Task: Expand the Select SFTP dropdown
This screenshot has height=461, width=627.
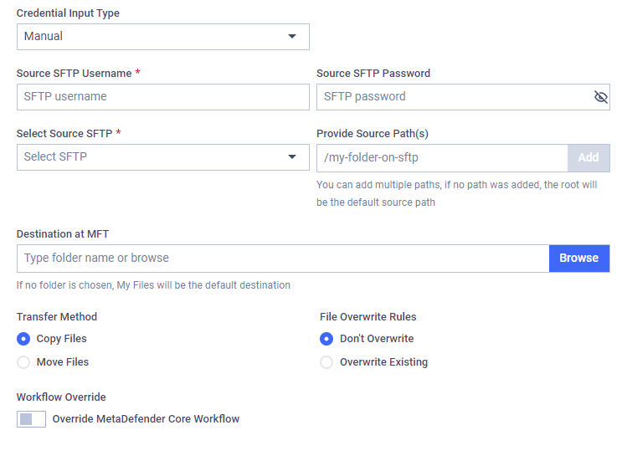Action: [162, 157]
